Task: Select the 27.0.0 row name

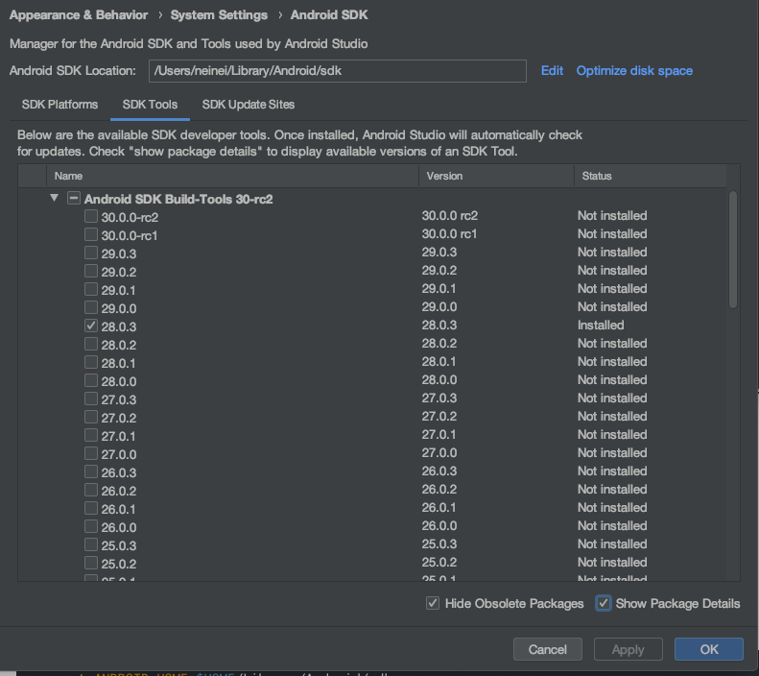Action: 119,455
